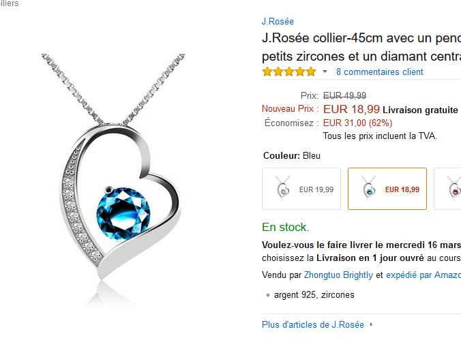Select the blue color swatch EUR 18,99
Viewport: 461px width, 338px height.
(x=387, y=189)
